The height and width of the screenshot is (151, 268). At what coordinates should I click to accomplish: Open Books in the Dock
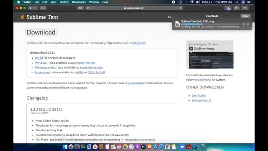point(149,147)
